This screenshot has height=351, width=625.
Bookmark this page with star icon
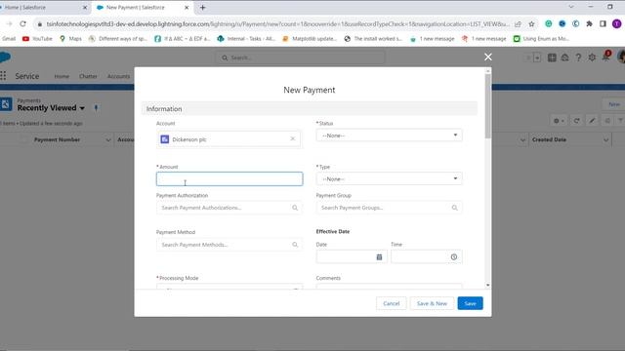pyautogui.click(x=531, y=23)
